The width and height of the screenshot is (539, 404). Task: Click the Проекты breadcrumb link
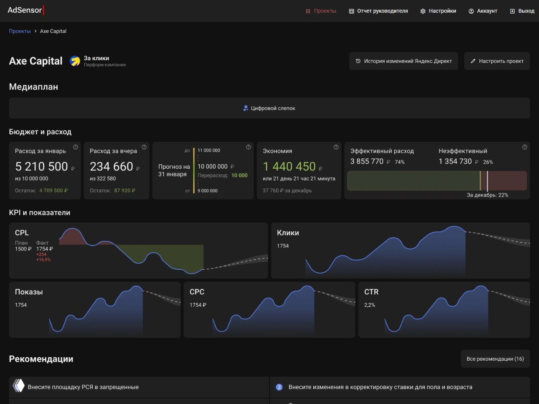20,31
